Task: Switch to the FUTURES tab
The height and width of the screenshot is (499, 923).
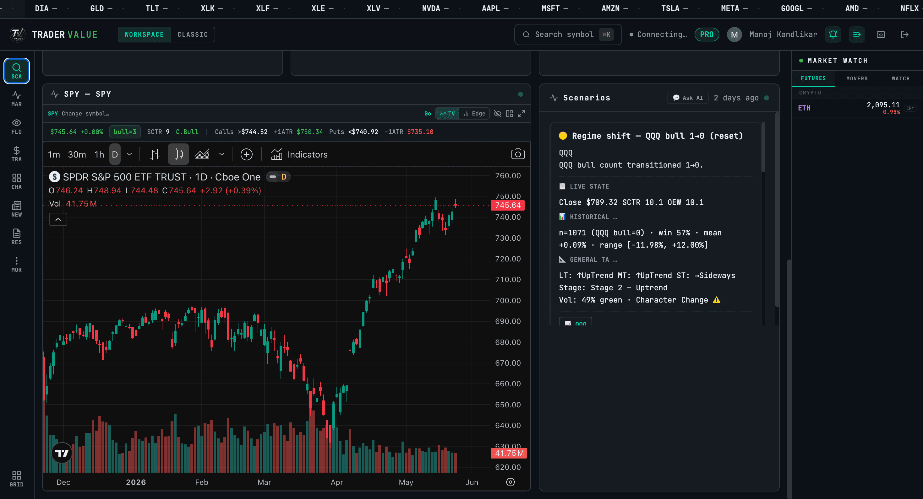Action: [x=813, y=78]
